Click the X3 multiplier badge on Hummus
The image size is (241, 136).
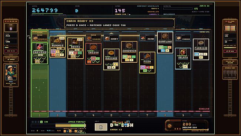tap(62, 38)
